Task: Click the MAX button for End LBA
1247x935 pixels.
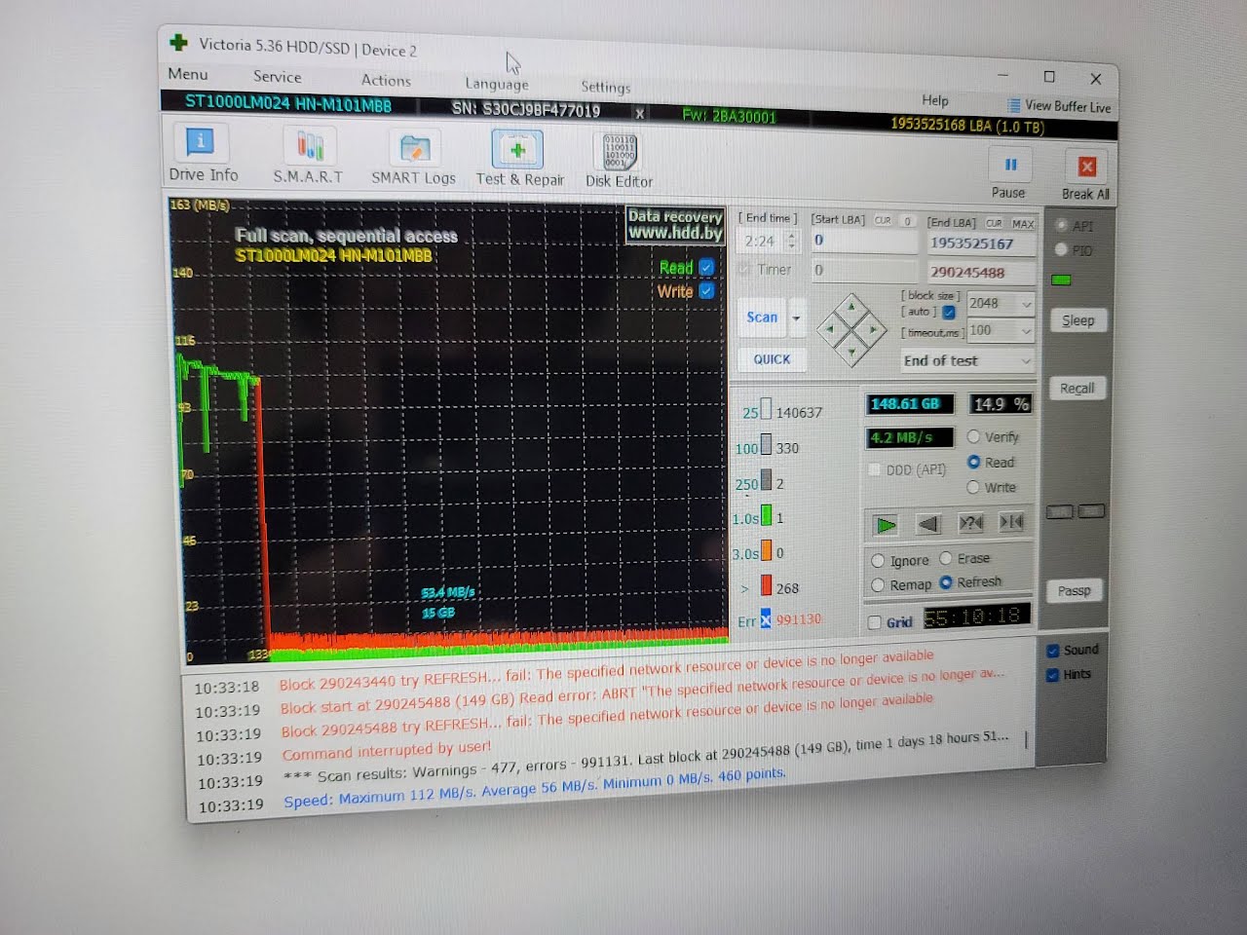Action: pyautogui.click(x=1023, y=224)
